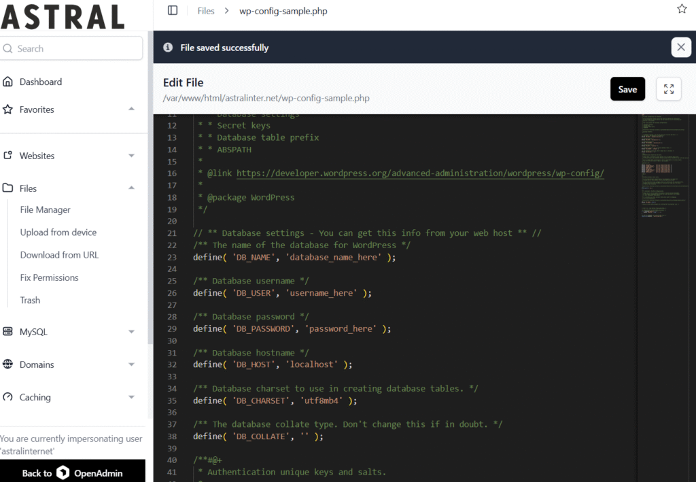Open Upload from device
Screen dimensions: 696x482
58,232
